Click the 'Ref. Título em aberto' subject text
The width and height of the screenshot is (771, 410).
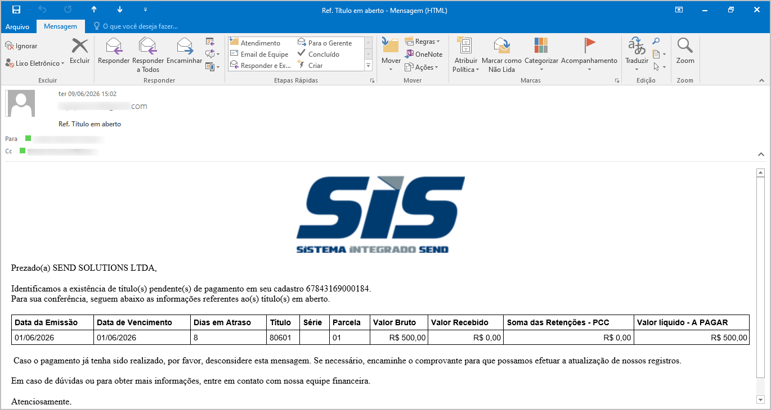[x=89, y=124]
